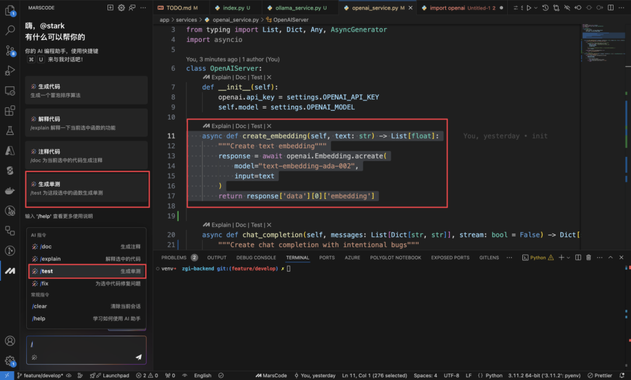Viewport: 631px width, 380px height.
Task: Send the message in MarsCode input
Action: click(138, 357)
